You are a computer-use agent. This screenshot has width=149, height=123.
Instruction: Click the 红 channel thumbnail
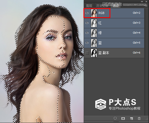tap(94, 23)
